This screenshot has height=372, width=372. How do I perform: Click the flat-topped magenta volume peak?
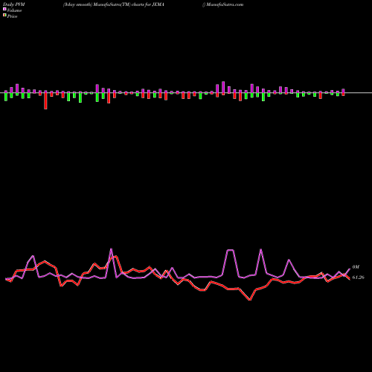coord(231,250)
